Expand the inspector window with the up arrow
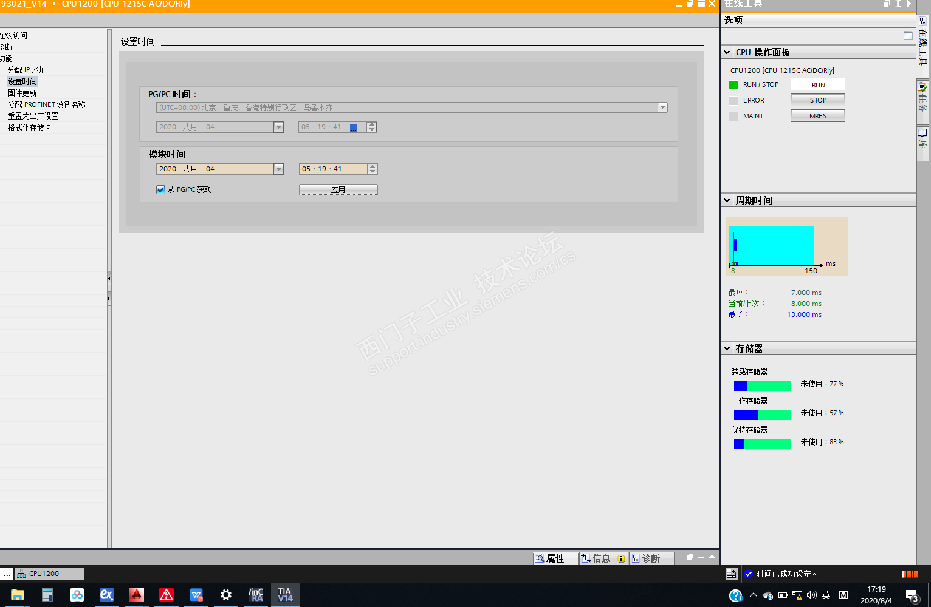931x607 pixels. [x=712, y=557]
